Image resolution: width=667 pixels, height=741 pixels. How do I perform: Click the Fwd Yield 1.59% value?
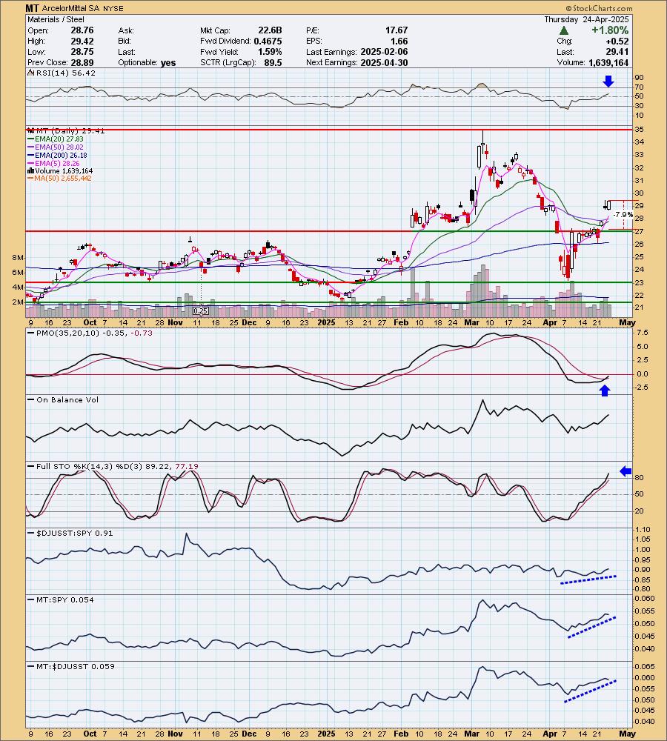coord(270,52)
